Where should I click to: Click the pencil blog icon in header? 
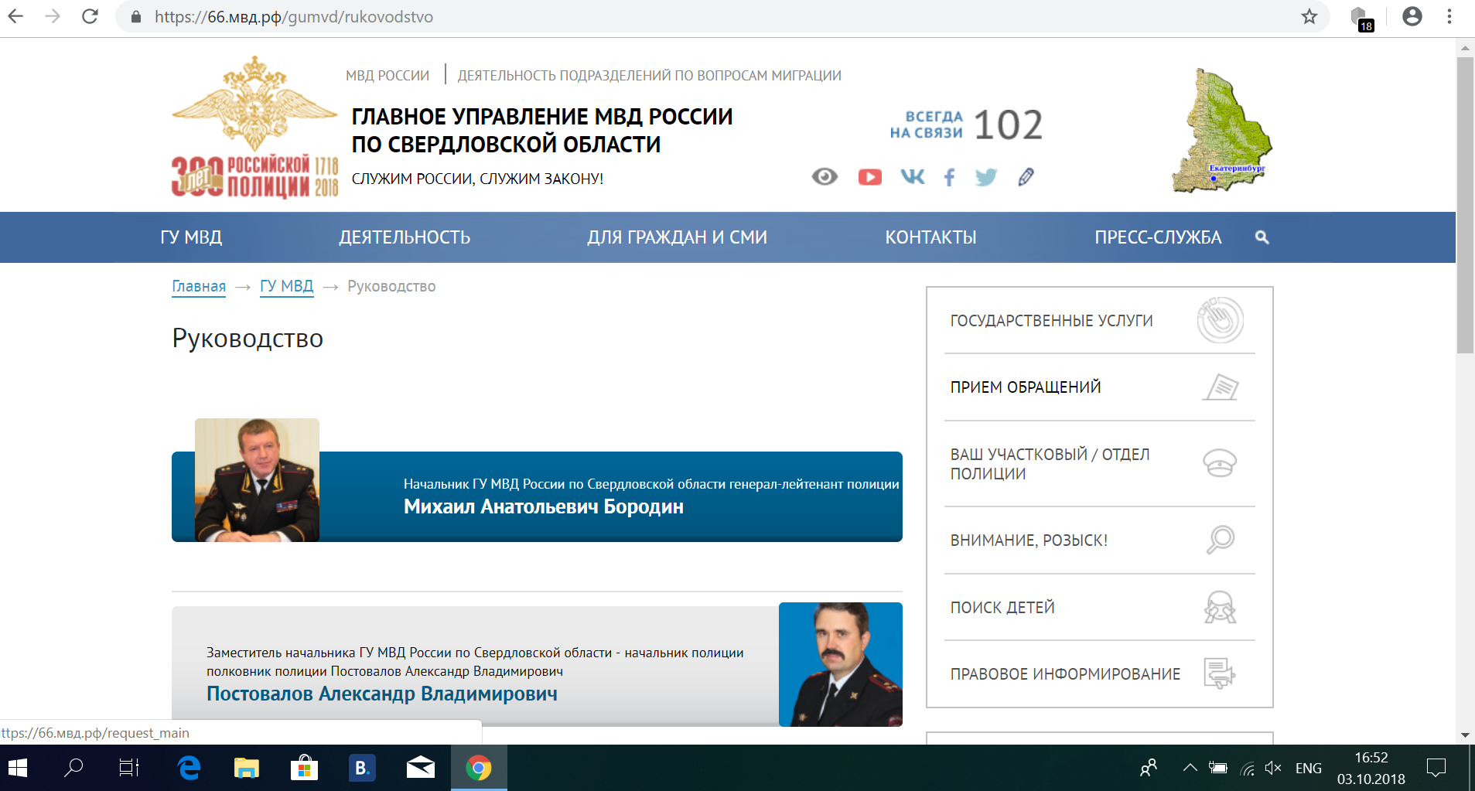click(1026, 177)
